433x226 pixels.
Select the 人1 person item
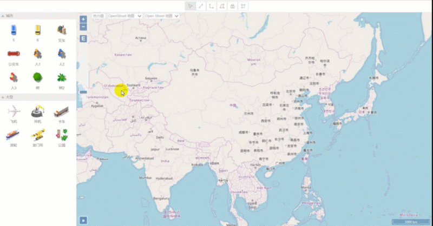pyautogui.click(x=37, y=54)
